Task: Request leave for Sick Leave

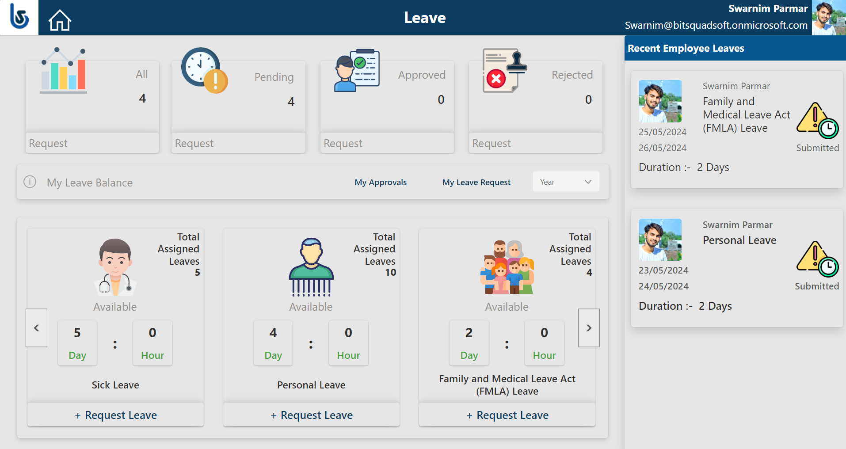Action: pyautogui.click(x=115, y=415)
